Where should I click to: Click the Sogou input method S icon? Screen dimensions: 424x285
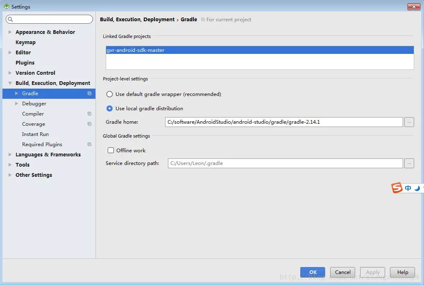(397, 188)
